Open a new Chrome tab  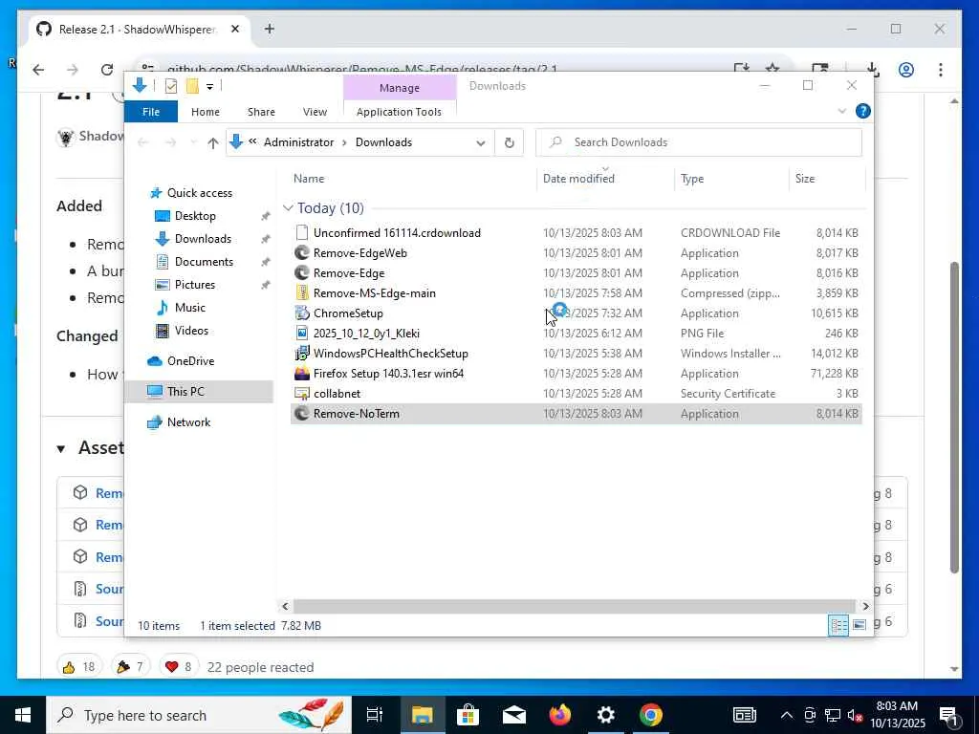pos(269,29)
